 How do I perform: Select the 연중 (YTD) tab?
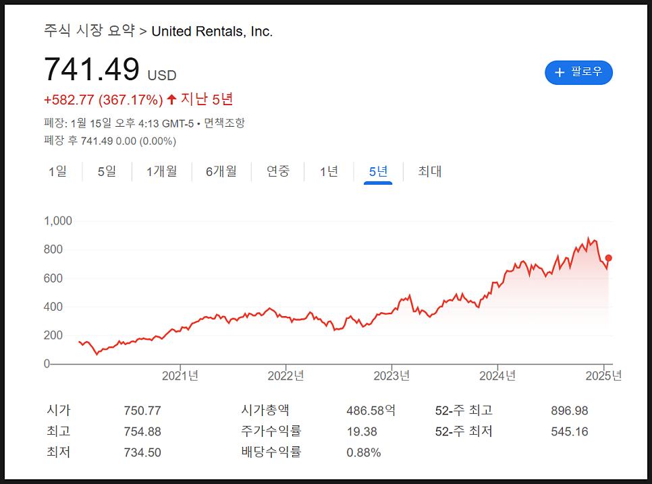point(278,171)
